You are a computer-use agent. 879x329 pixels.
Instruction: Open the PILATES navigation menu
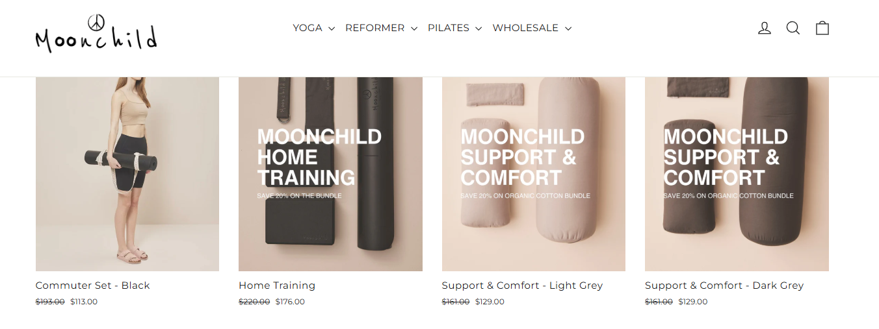(x=449, y=28)
